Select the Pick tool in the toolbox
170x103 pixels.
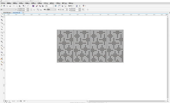(x=2, y=13)
